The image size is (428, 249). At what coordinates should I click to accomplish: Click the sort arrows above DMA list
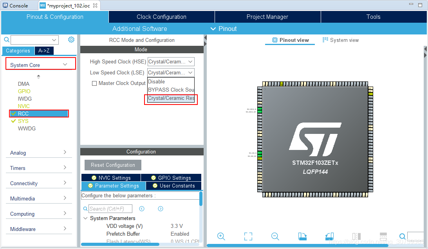pos(38,77)
